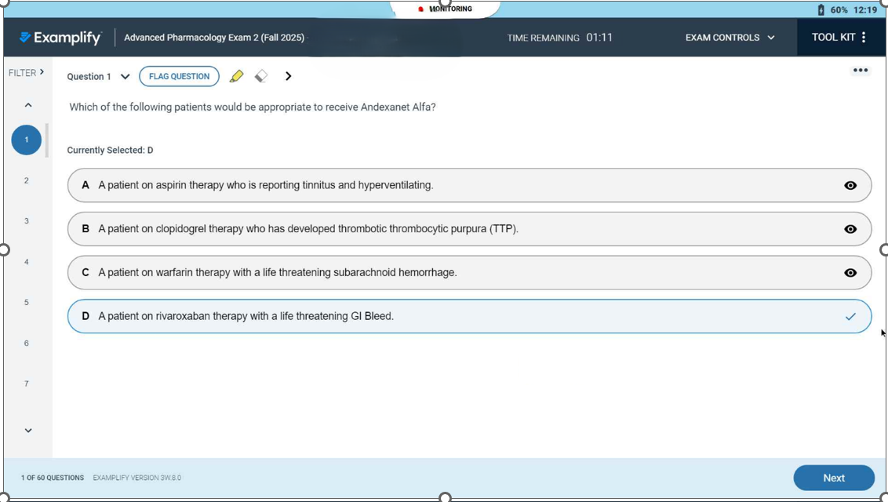Toggle eye icon to hide answer A
Viewport: 888px width, 502px height.
pos(850,186)
